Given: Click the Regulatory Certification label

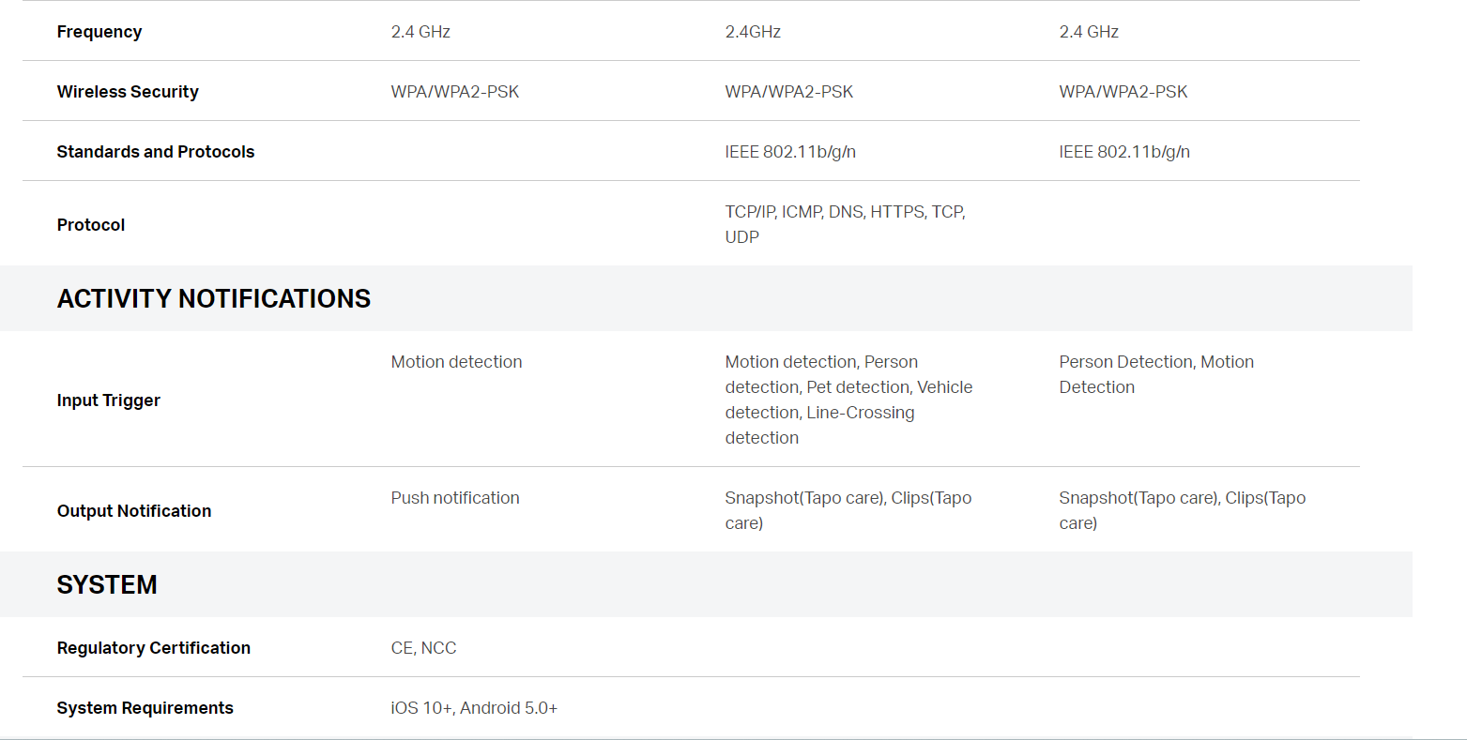Looking at the screenshot, I should 154,648.
